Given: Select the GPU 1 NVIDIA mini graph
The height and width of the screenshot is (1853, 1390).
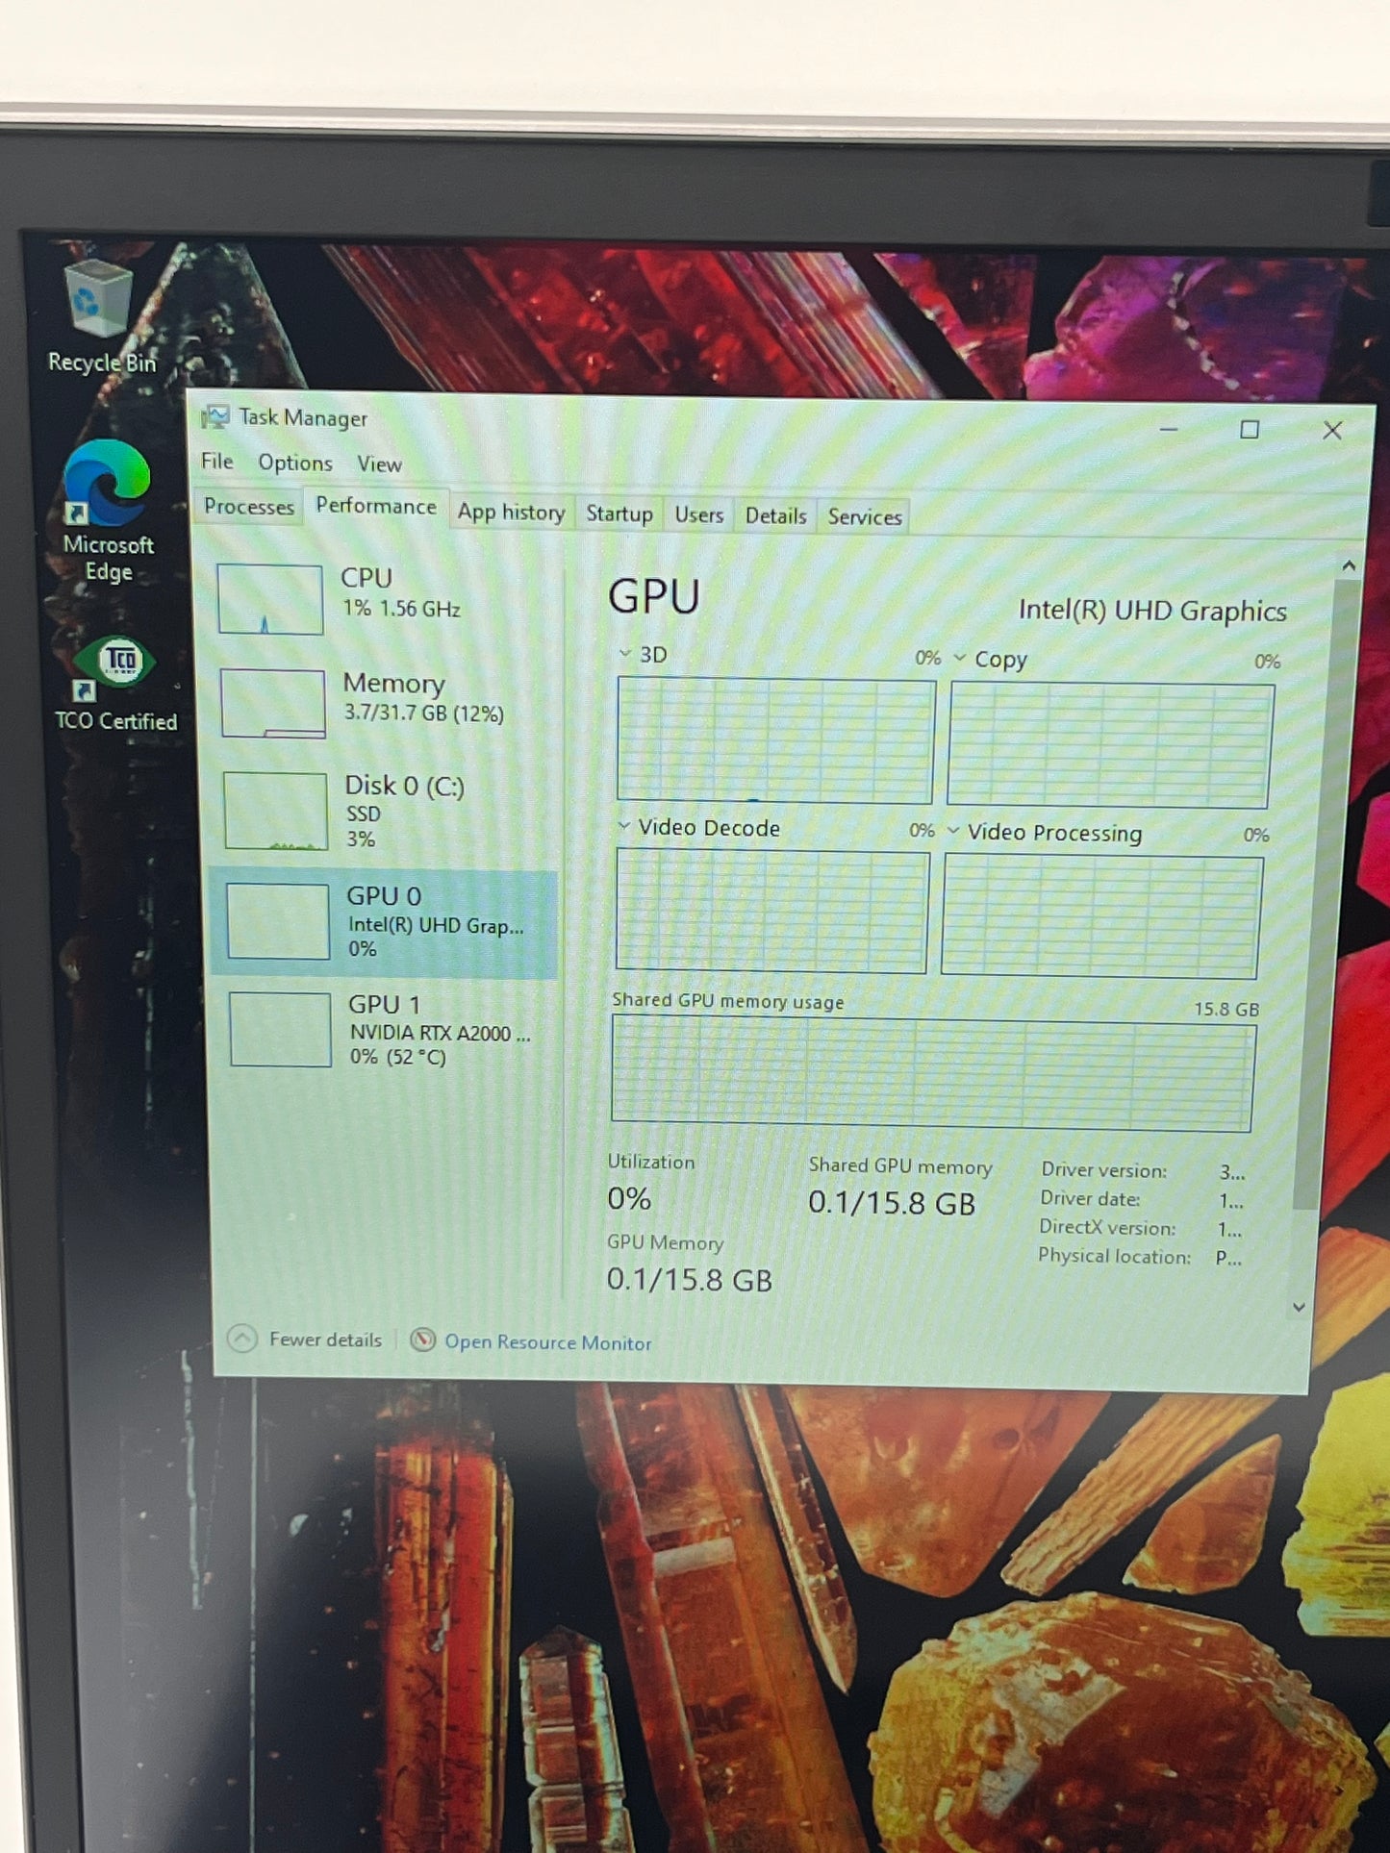Looking at the screenshot, I should coord(281,1030).
